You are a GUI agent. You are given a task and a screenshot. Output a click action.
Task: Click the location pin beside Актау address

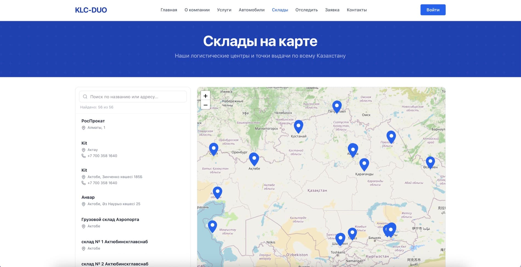[84, 150]
